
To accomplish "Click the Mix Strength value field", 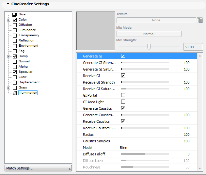I will tap(193, 47).
